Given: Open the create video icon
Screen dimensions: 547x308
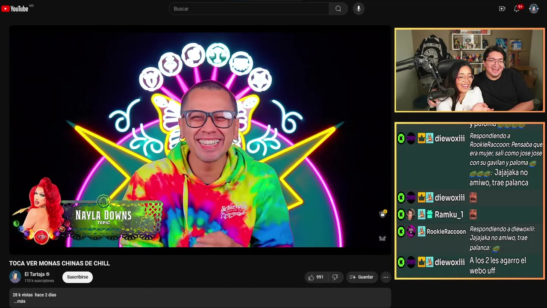Looking at the screenshot, I should point(502,9).
